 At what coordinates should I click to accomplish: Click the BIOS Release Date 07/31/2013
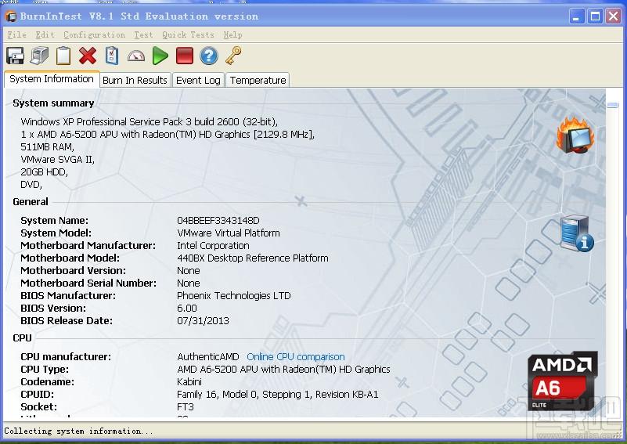point(203,321)
